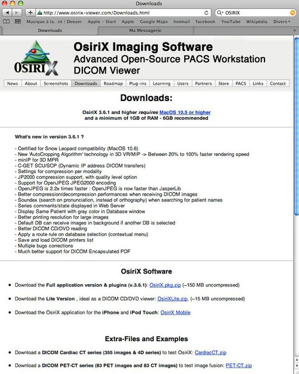Open the News site menu

click(x=12, y=84)
